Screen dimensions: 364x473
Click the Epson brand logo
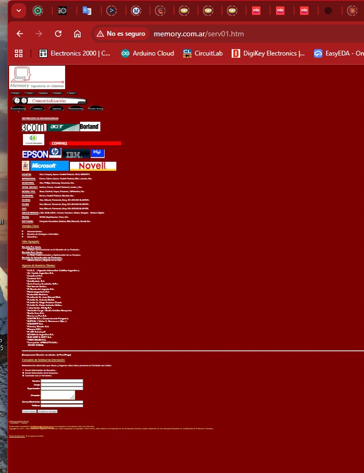point(35,154)
